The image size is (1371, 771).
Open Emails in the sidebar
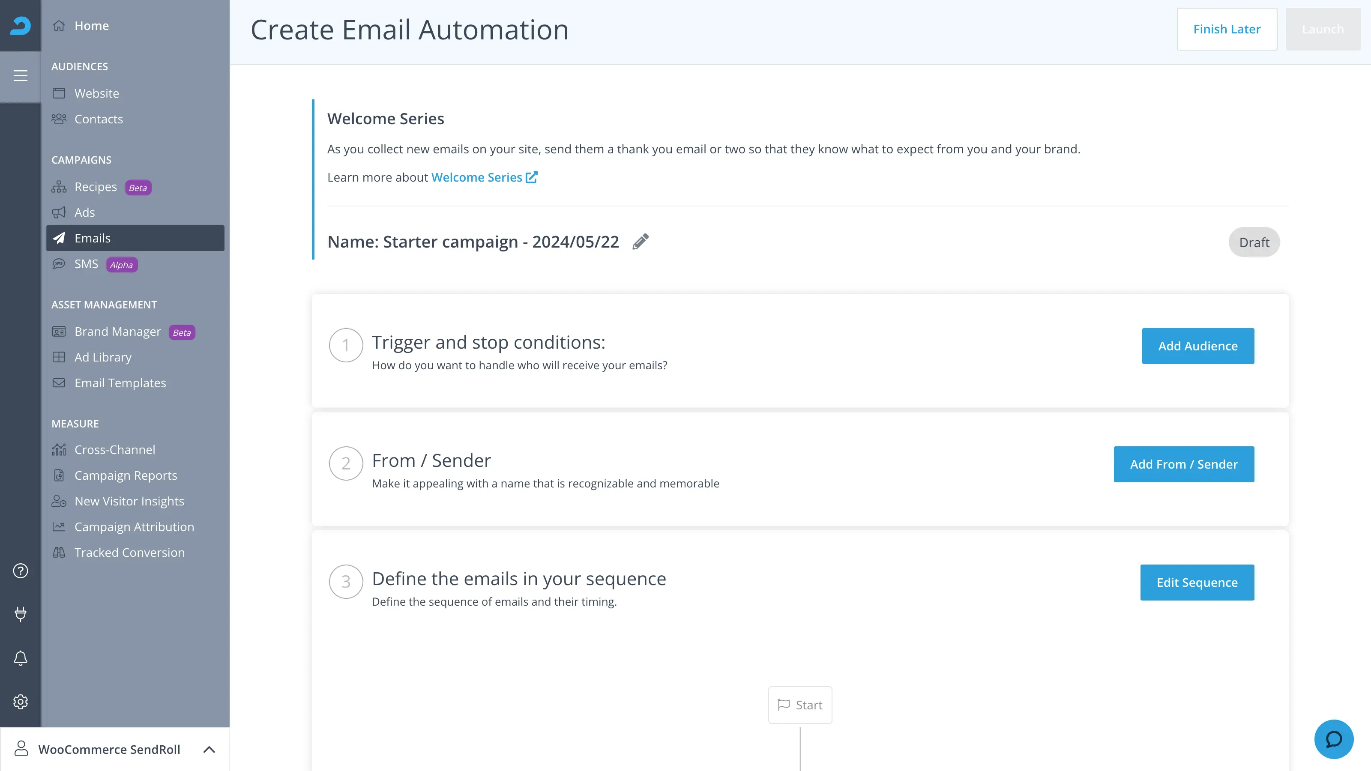[135, 238]
